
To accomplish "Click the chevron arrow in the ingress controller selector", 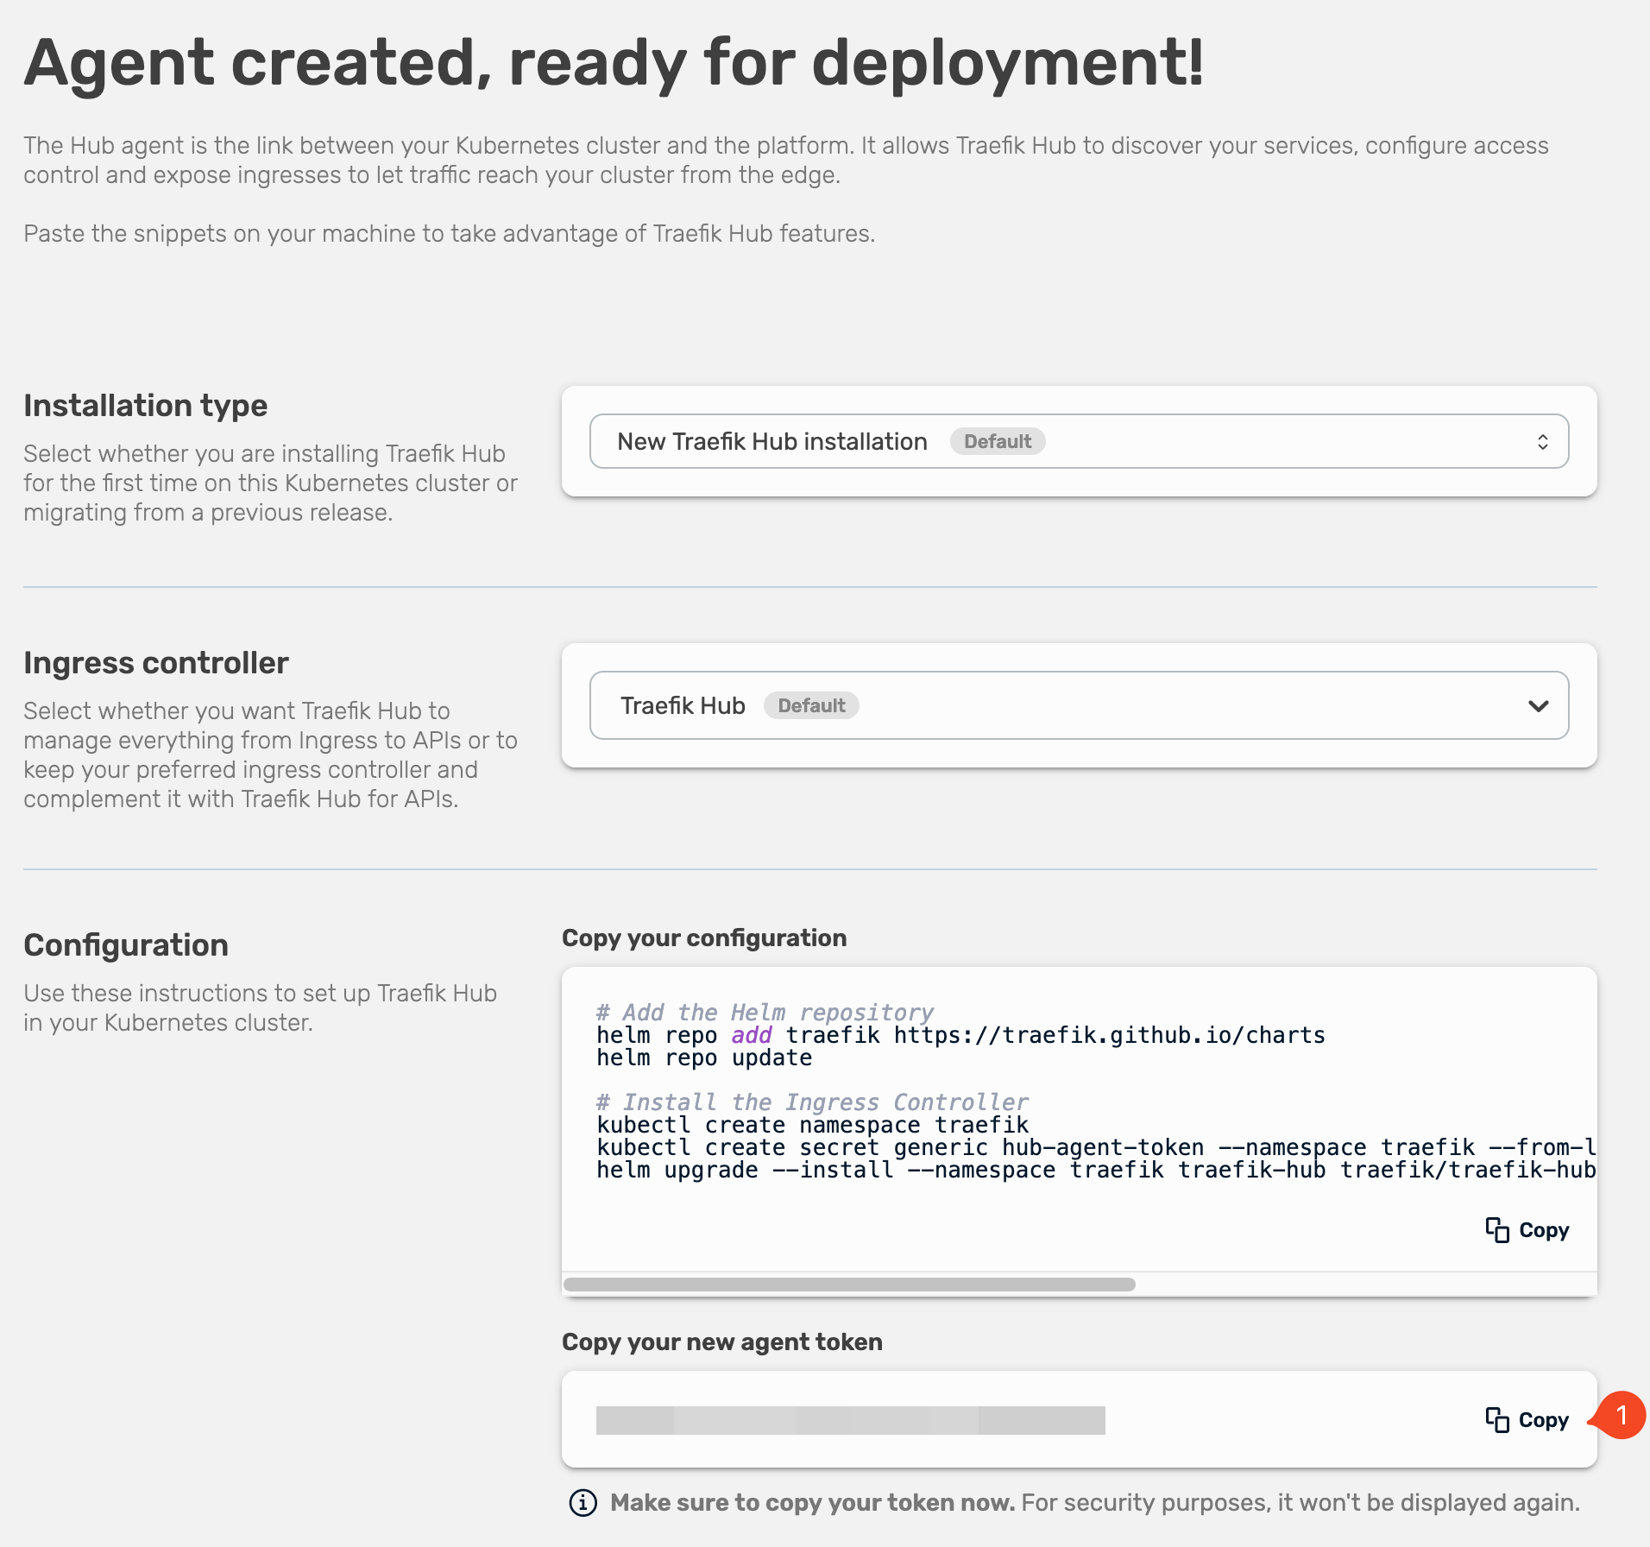I will click(x=1538, y=706).
